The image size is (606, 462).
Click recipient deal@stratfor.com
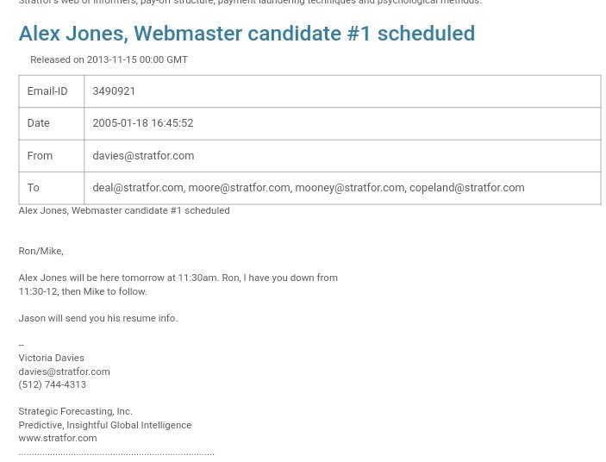(138, 188)
